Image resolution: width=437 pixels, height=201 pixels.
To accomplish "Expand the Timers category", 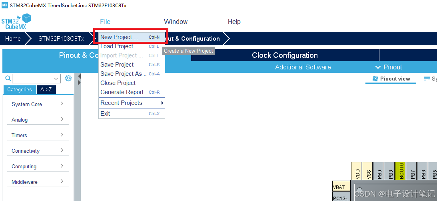I will click(x=38, y=135).
